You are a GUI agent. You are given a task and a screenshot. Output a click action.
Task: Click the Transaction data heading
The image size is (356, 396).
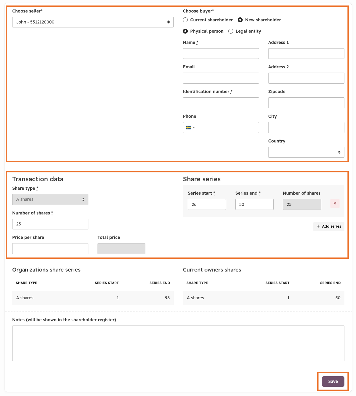[38, 179]
